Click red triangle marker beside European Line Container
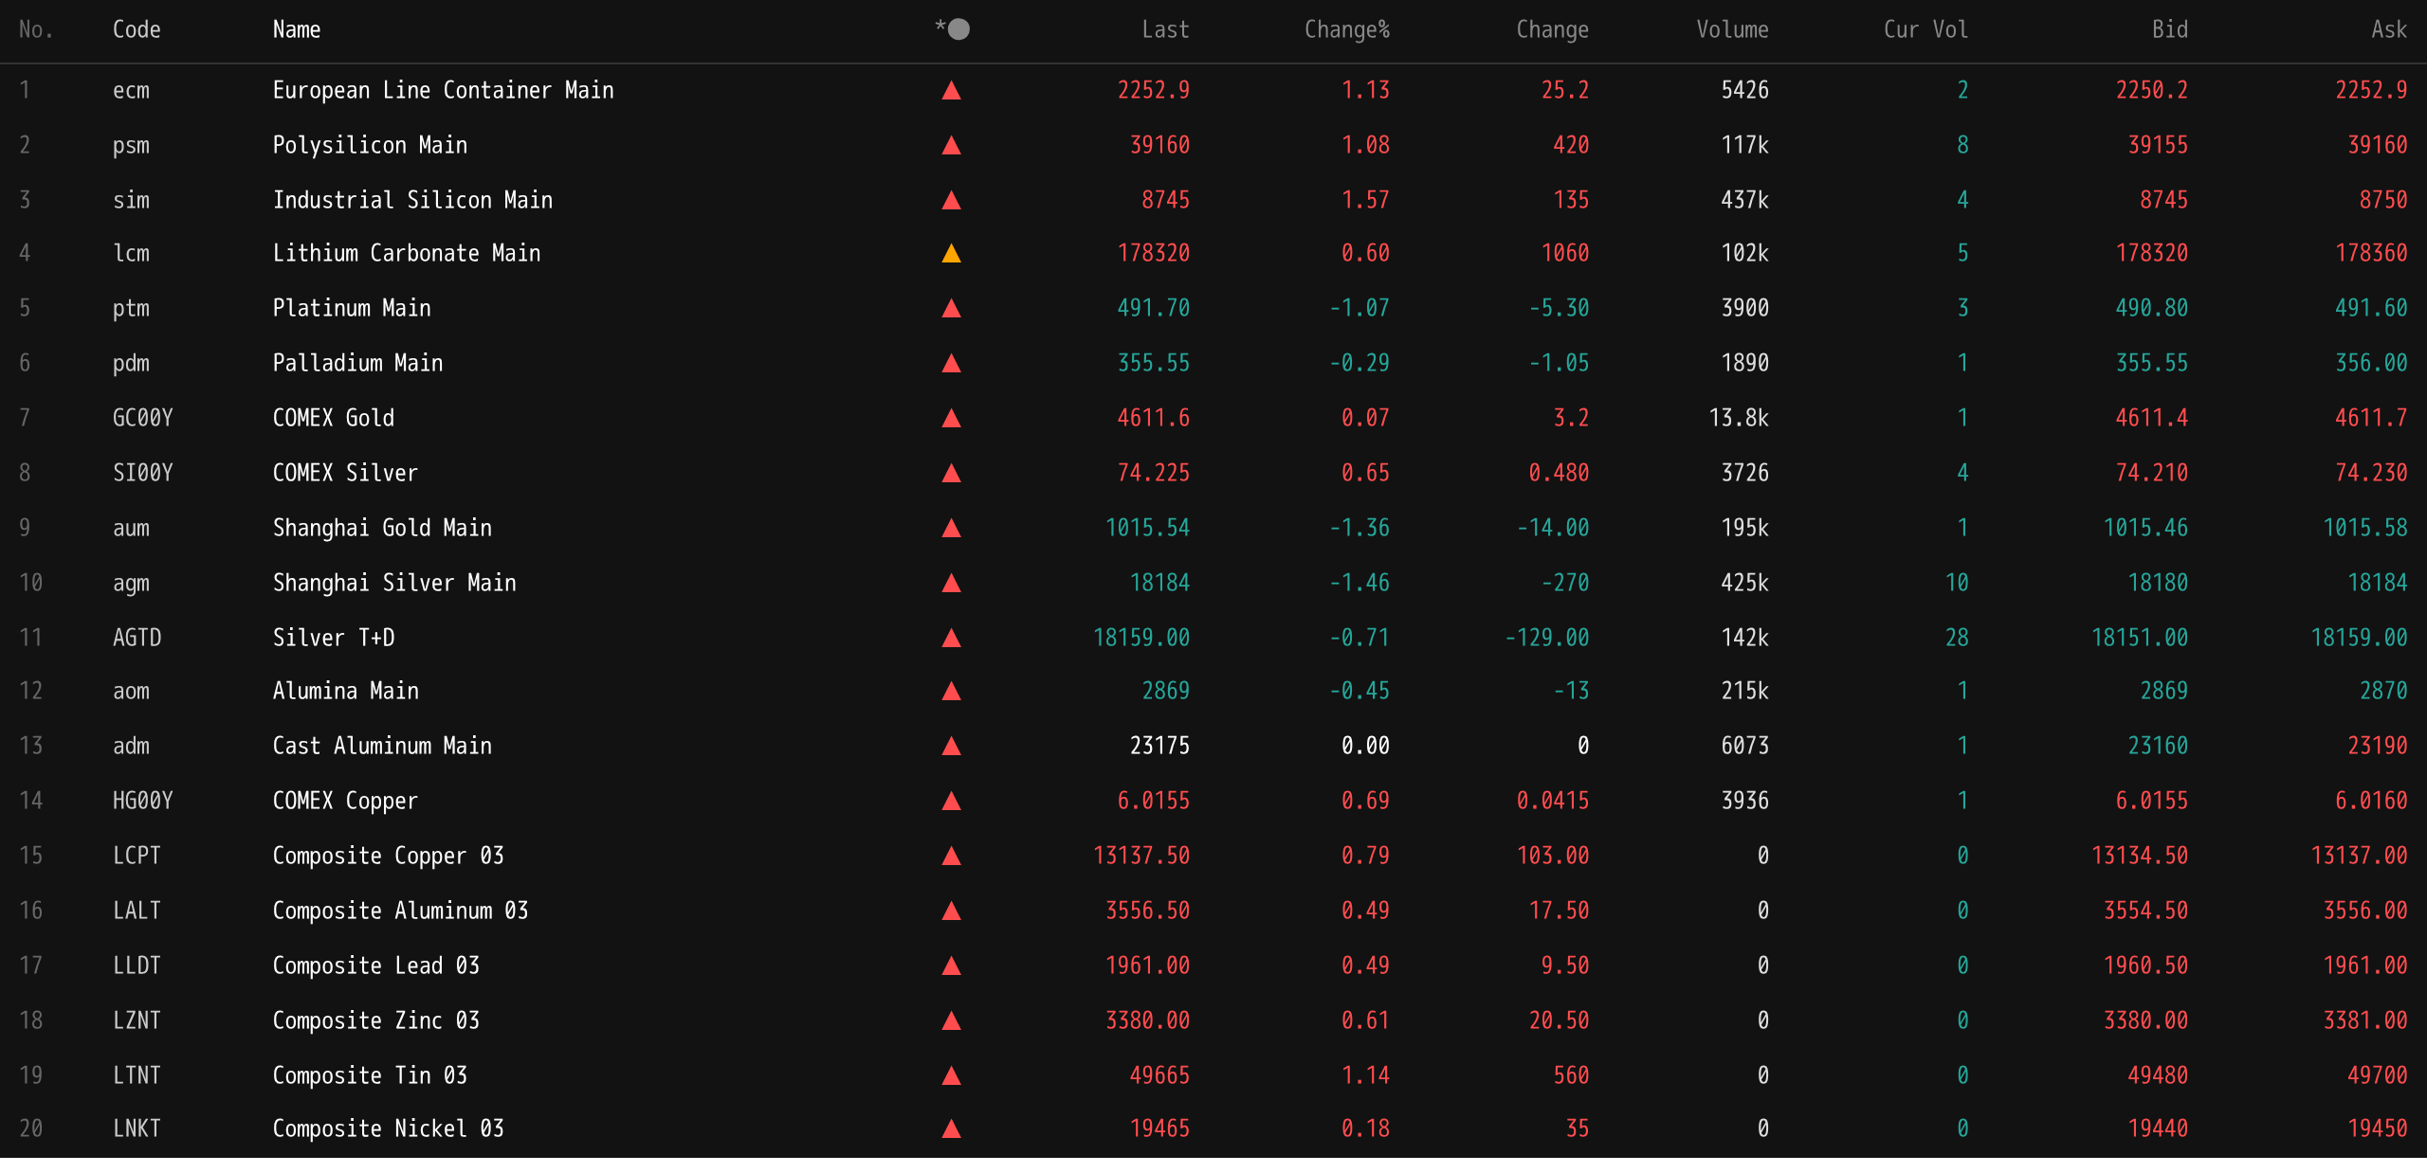 tap(951, 91)
